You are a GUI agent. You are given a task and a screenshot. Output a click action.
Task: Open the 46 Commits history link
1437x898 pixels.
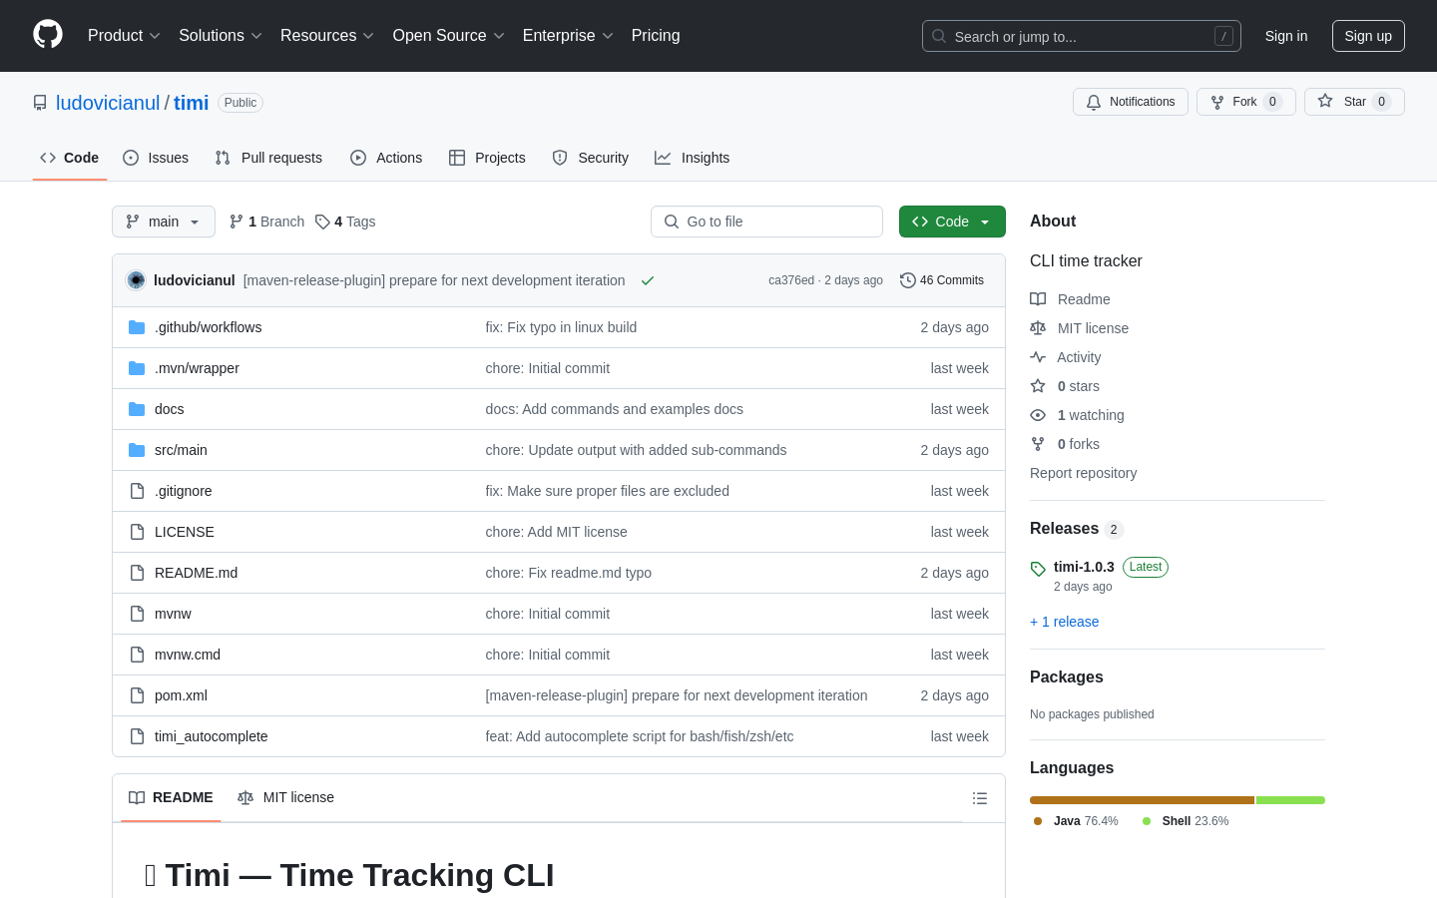(942, 280)
